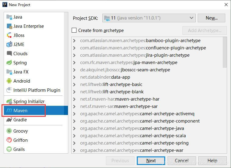The image size is (231, 168).
Task: Choose Gradle project type
Action: click(x=20, y=120)
